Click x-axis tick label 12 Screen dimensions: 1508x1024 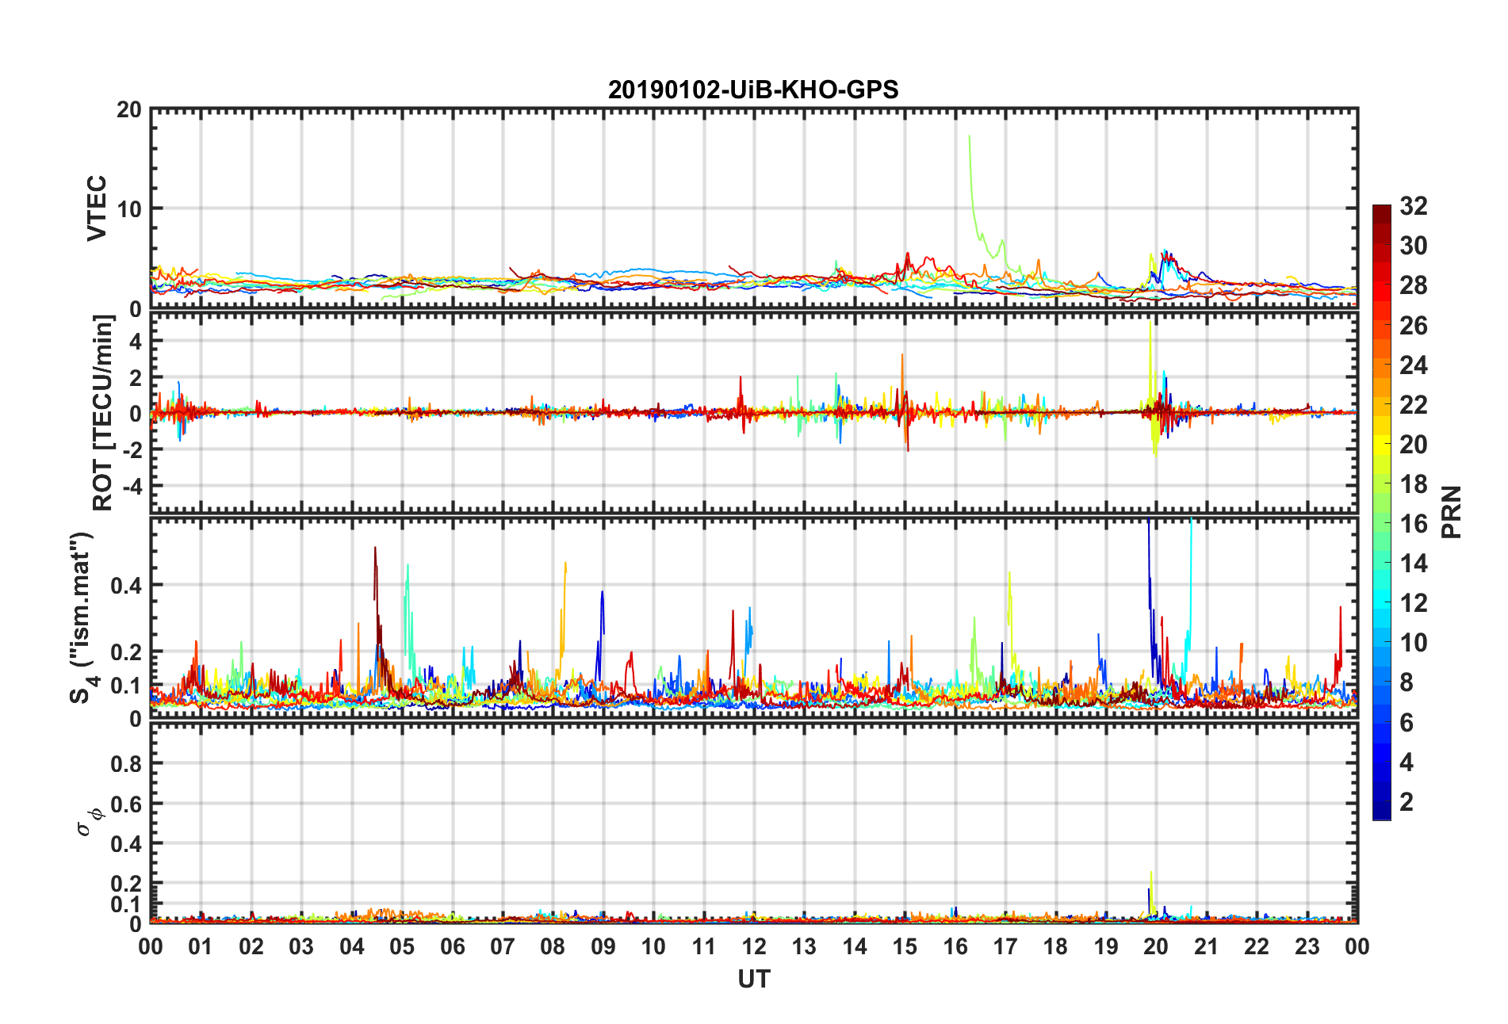[x=754, y=946]
